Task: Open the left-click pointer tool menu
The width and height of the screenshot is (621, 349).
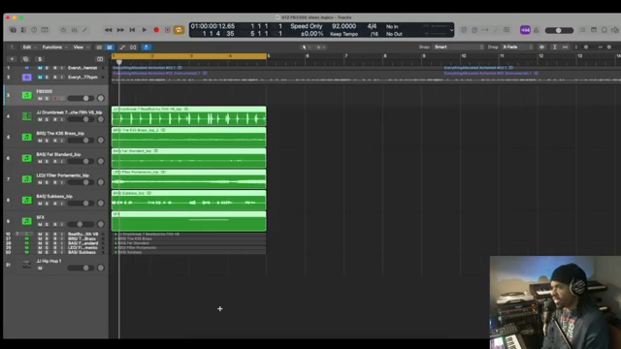Action: coord(306,48)
